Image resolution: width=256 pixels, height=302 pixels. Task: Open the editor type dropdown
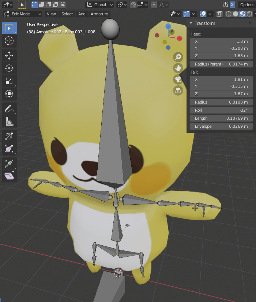pyautogui.click(x=8, y=5)
